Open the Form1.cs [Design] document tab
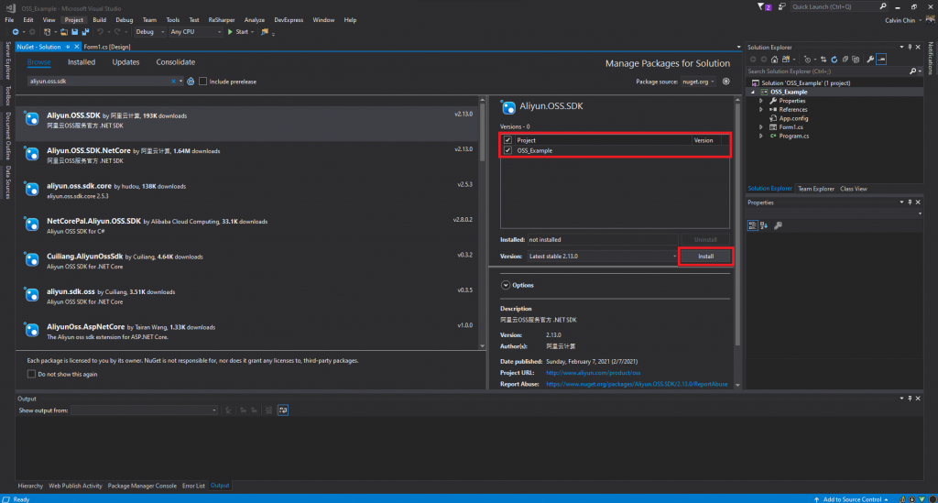The width and height of the screenshot is (938, 503). coord(107,47)
